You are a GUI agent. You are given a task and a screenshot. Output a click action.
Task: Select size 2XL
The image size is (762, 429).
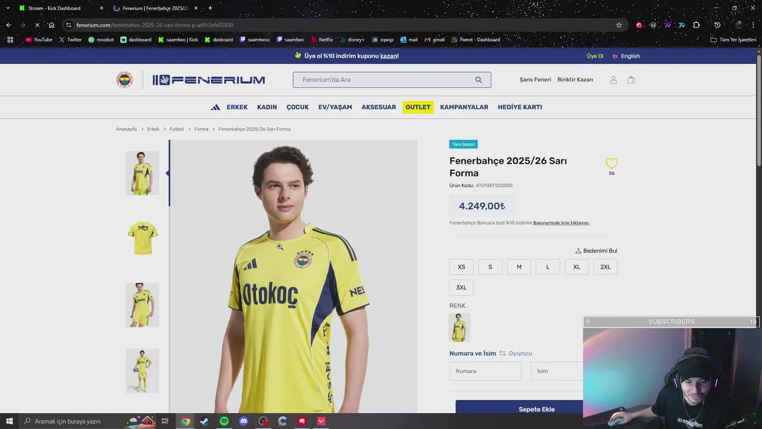tap(605, 267)
